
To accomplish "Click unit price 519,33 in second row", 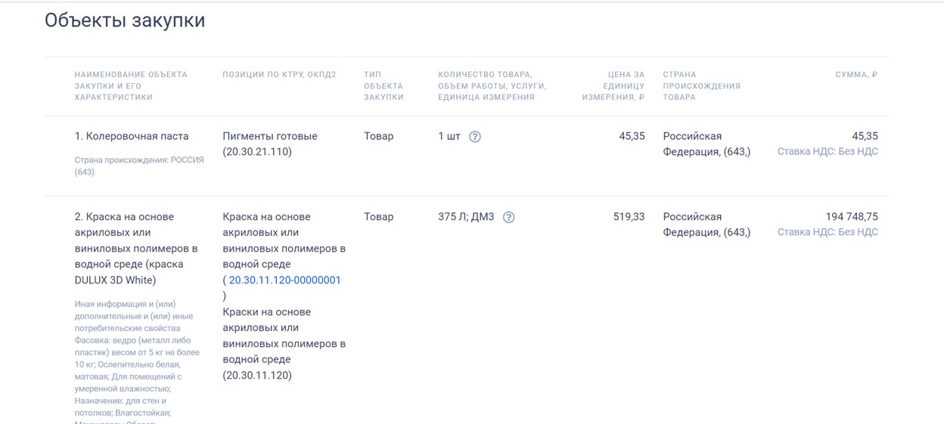I will 629,217.
